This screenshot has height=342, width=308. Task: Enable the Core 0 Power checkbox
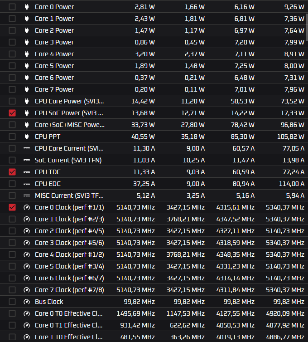[12, 7]
